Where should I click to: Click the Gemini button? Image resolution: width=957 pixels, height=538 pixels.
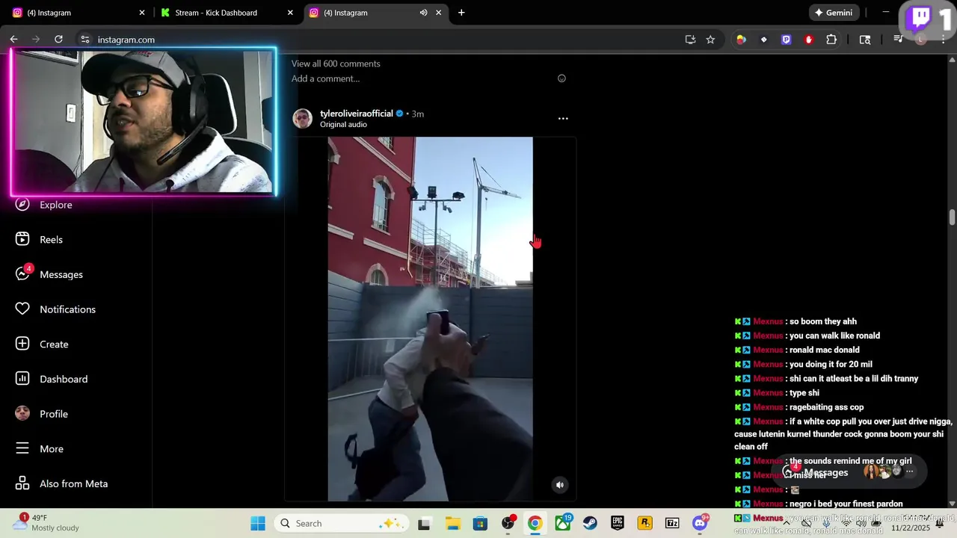point(833,13)
